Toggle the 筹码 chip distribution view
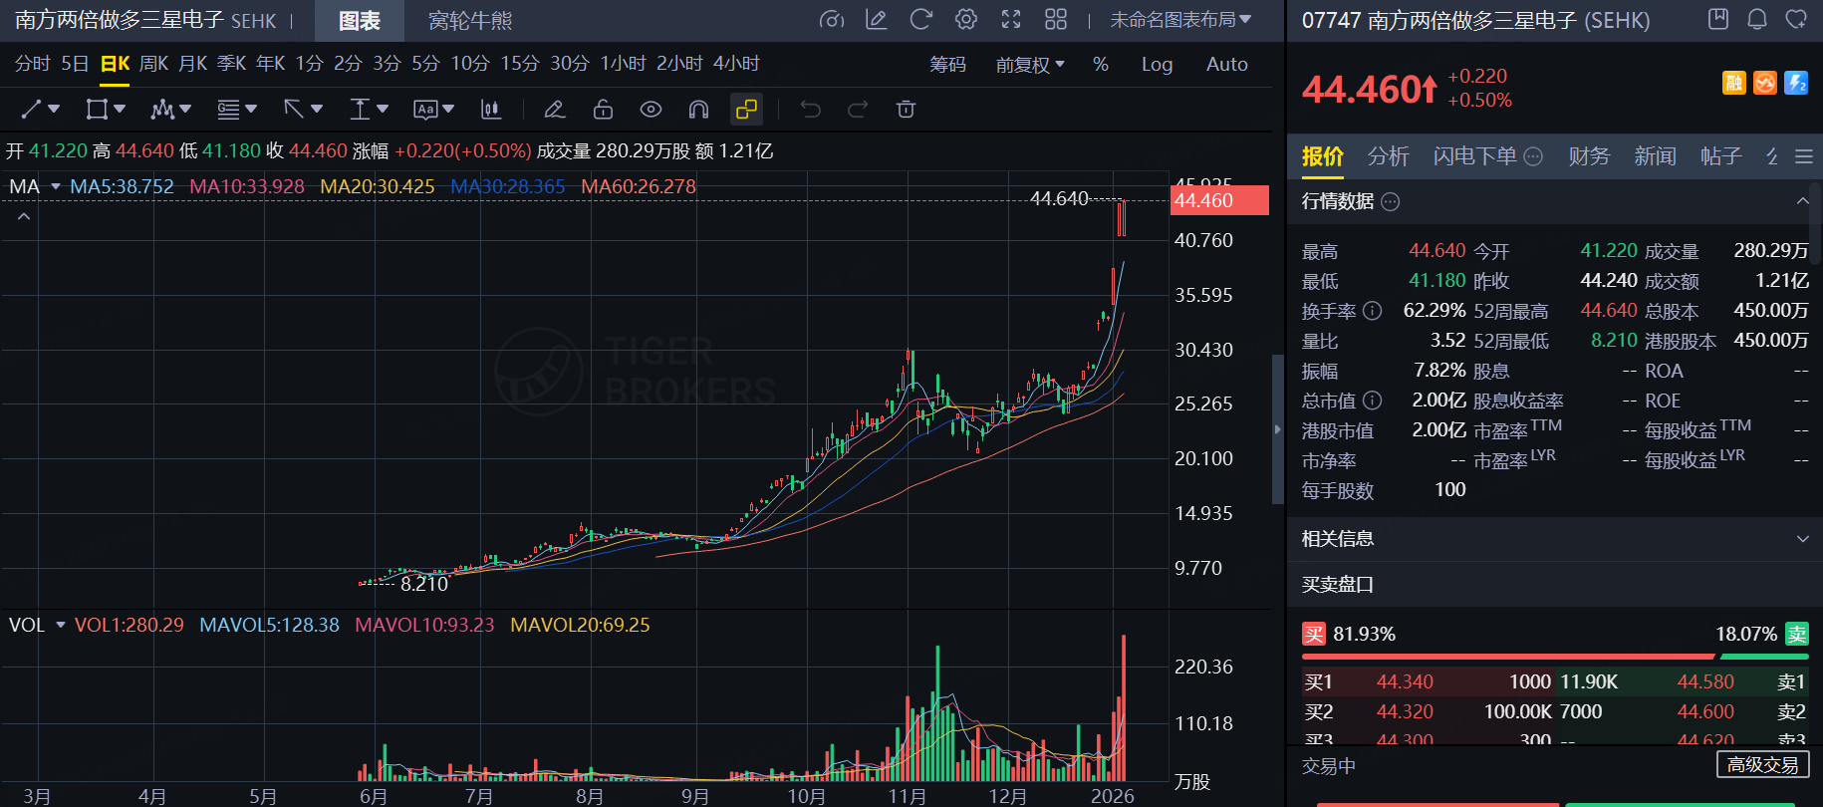1823x807 pixels. 947,65
